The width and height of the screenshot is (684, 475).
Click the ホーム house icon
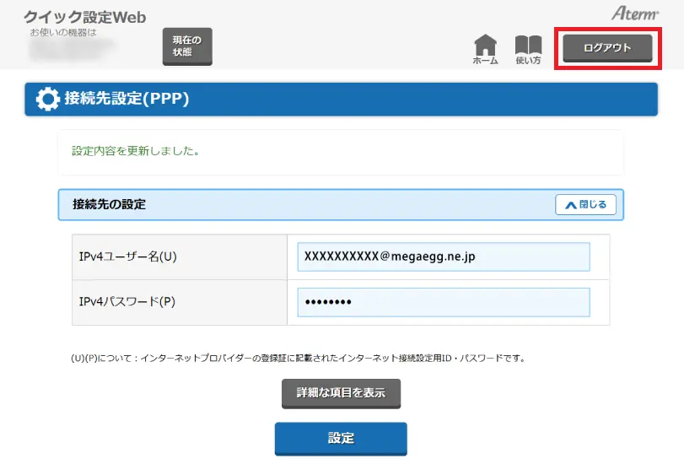pyautogui.click(x=485, y=49)
